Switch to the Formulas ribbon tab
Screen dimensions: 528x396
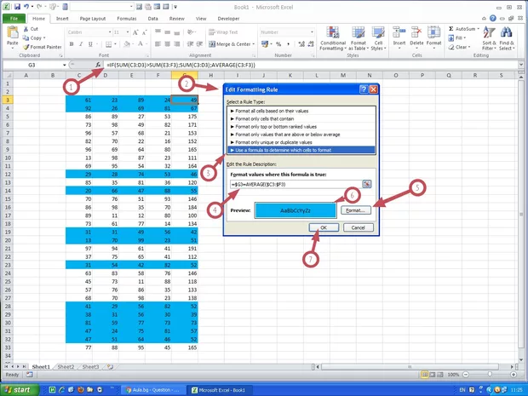[127, 19]
